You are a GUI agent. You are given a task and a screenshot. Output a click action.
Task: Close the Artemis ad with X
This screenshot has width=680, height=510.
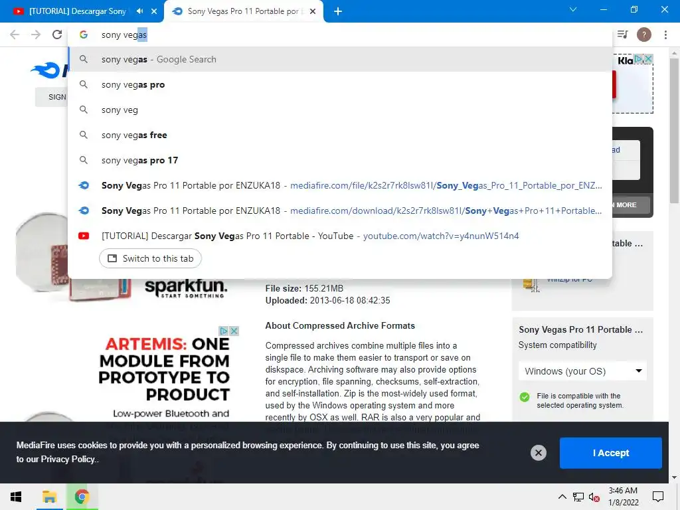tap(234, 331)
